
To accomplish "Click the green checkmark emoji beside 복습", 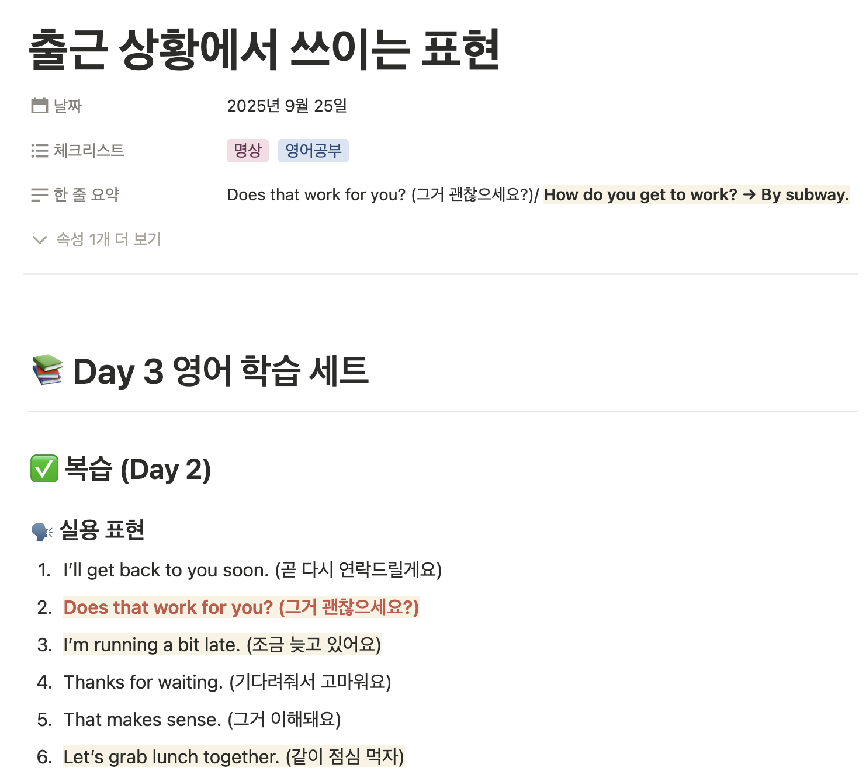I will tap(44, 469).
